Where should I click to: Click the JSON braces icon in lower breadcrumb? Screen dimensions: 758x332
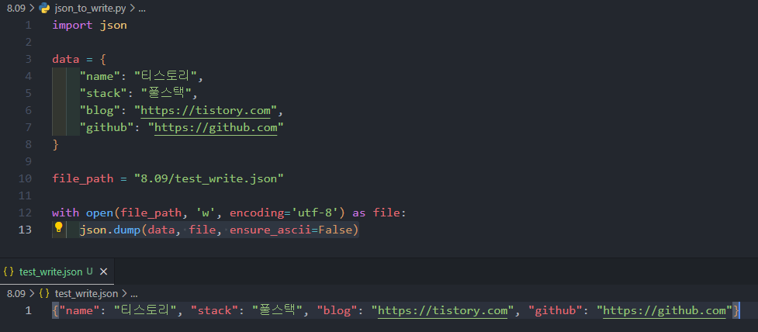(x=44, y=293)
